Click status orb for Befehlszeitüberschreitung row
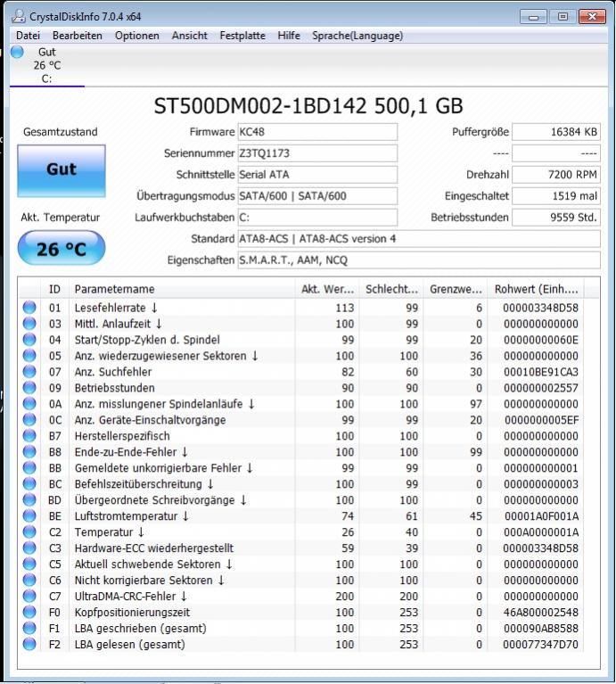616x684 pixels. pyautogui.click(x=29, y=483)
